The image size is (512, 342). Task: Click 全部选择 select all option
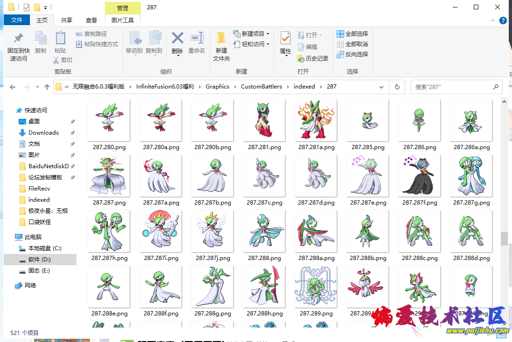coord(352,34)
